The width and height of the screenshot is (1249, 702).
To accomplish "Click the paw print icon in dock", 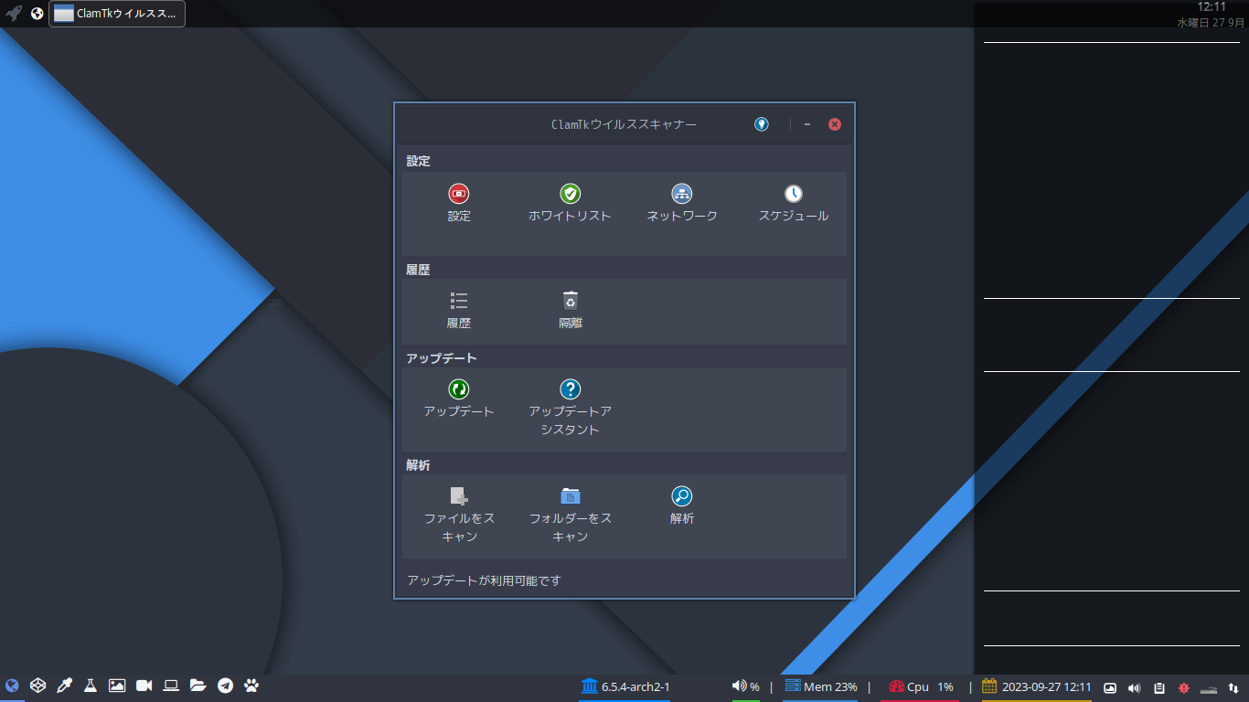I will click(252, 686).
